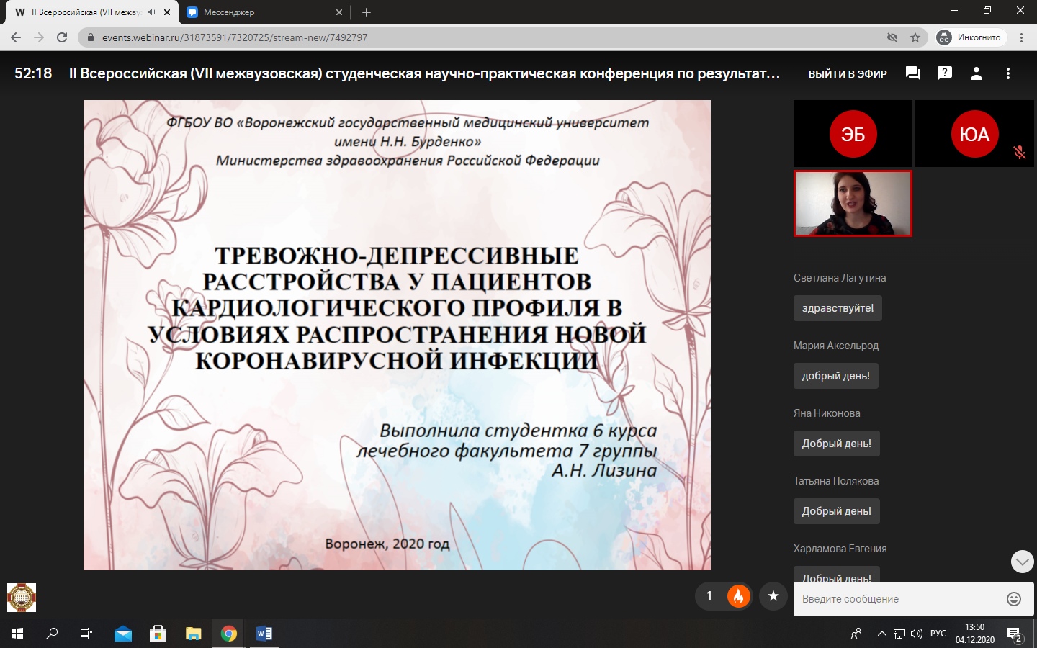Image resolution: width=1037 pixels, height=648 pixels.
Task: Click the address bar URL events.webinar.ru
Action: pos(235,37)
